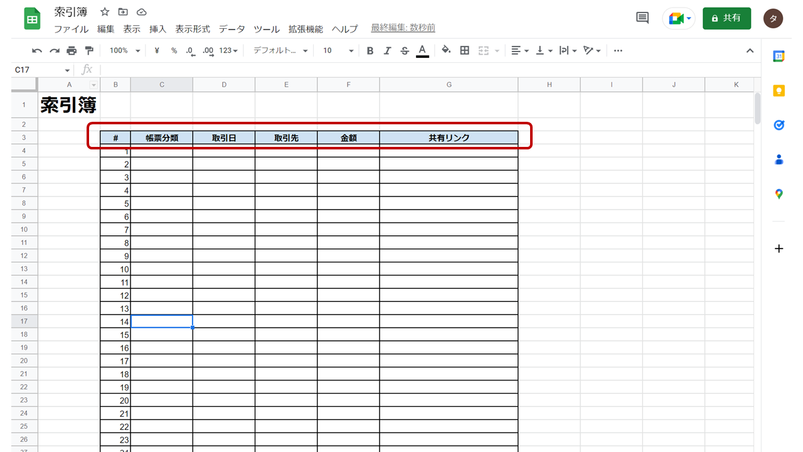Print the spreadsheet using the printer icon
Viewport: 803px width, 452px height.
point(72,51)
